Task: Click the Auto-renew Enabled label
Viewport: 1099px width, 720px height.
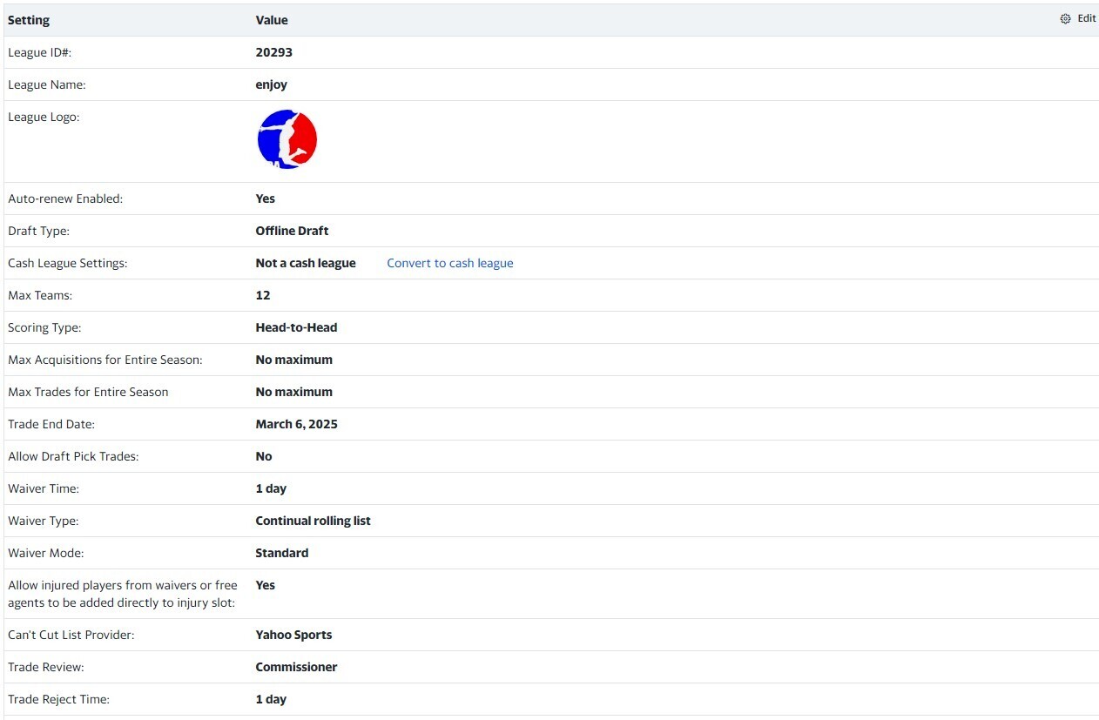Action: click(x=65, y=199)
